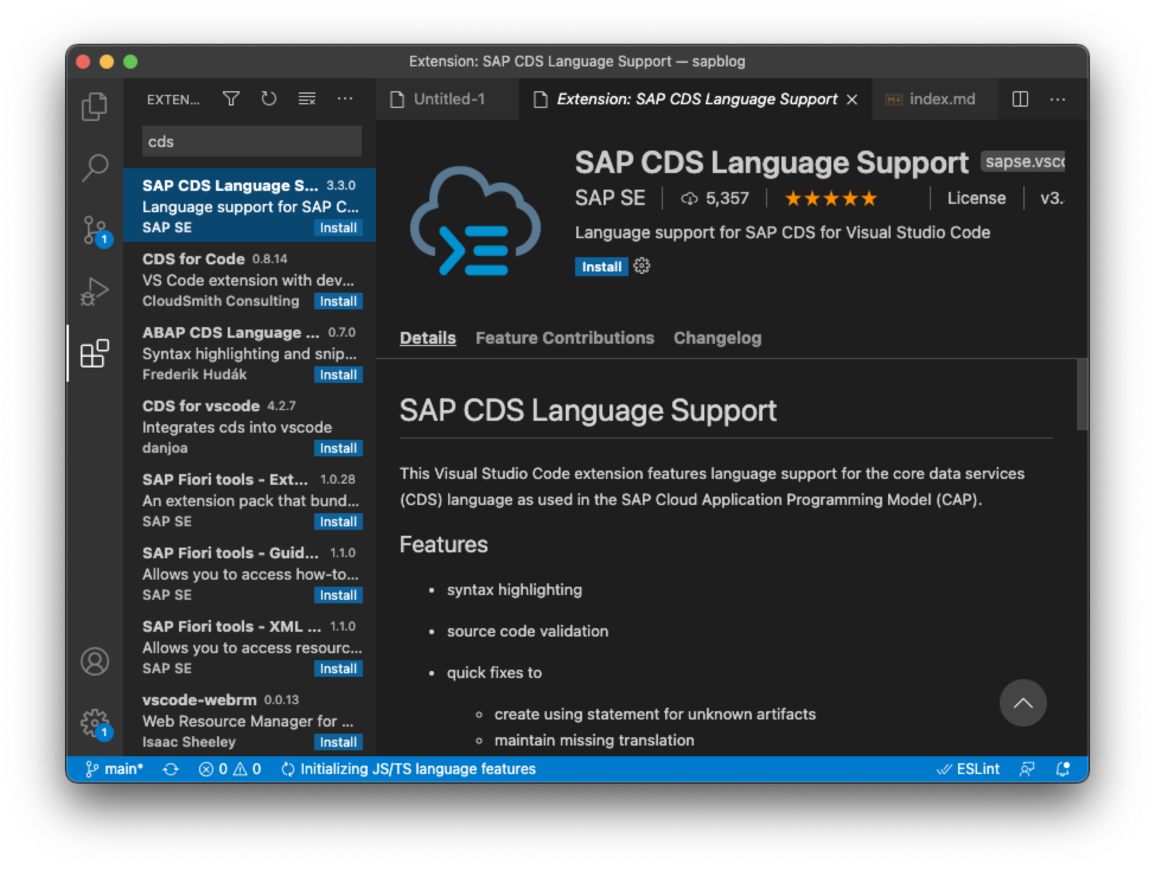Click the five-star rating

(831, 199)
